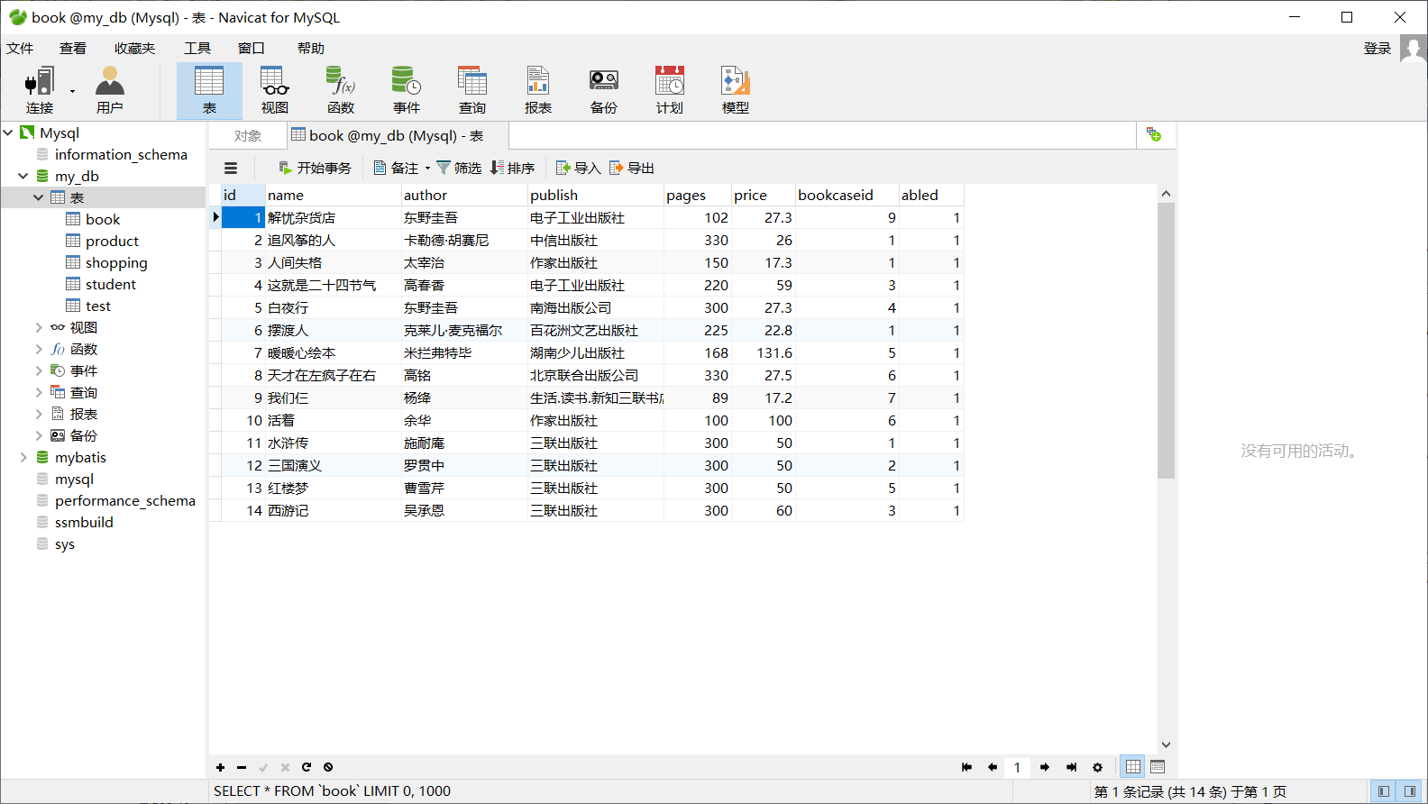1428x804 pixels.
Task: Add a new record with plus icon
Action: pyautogui.click(x=220, y=767)
